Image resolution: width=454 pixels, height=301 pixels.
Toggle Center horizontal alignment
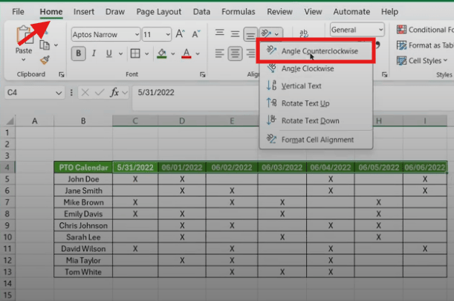click(235, 54)
